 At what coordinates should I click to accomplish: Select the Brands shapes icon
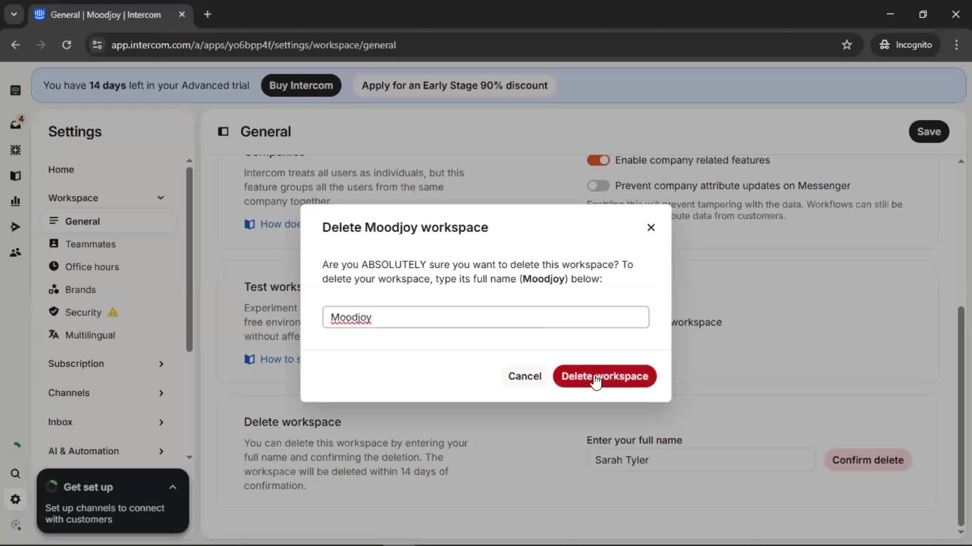tap(54, 289)
